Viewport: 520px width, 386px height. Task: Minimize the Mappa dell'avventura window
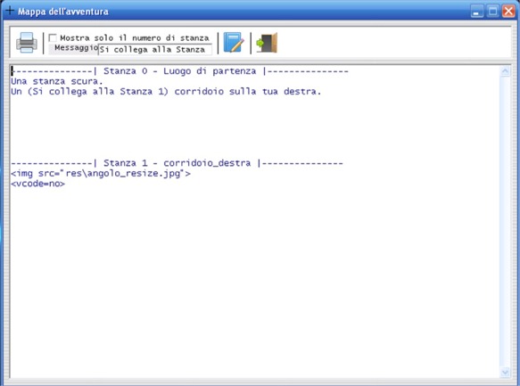pyautogui.click(x=476, y=12)
